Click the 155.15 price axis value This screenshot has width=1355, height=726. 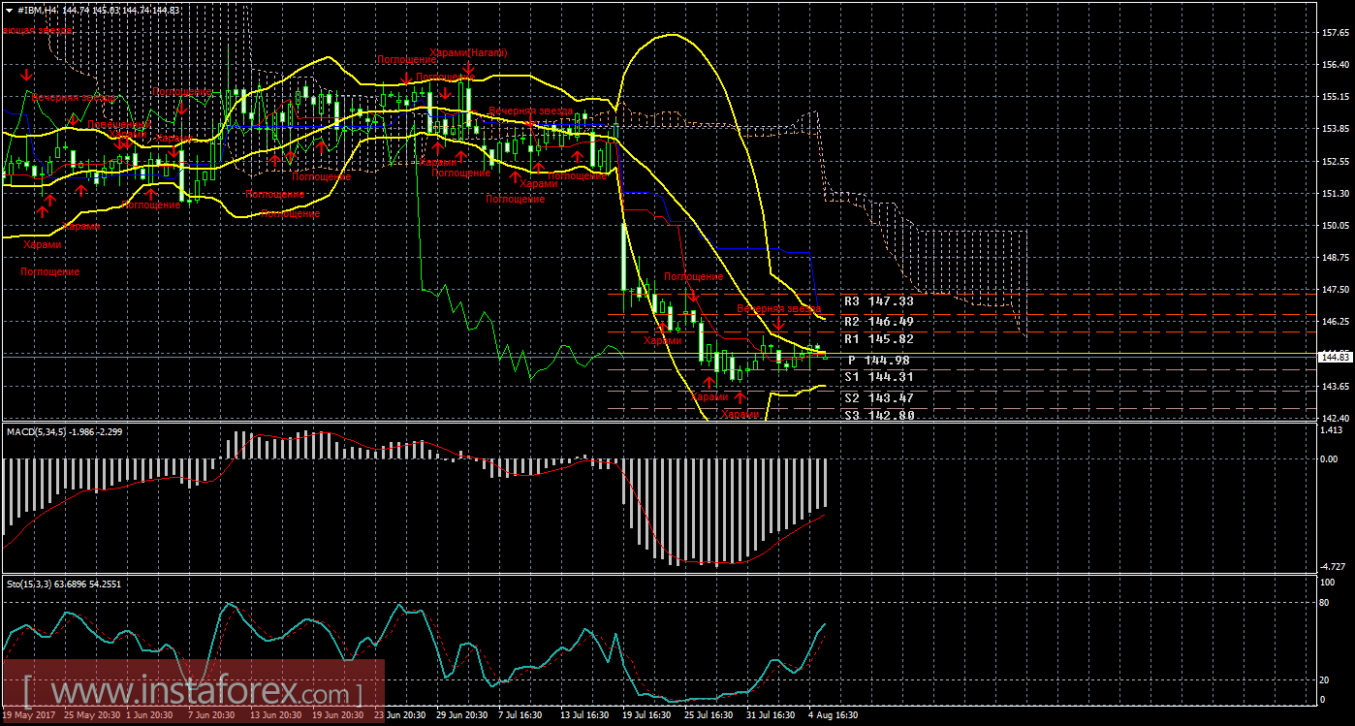coord(1335,97)
